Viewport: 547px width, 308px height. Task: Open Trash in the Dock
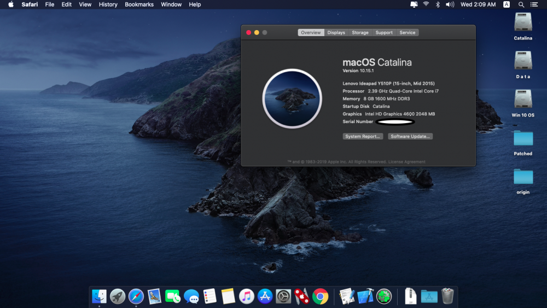click(447, 296)
